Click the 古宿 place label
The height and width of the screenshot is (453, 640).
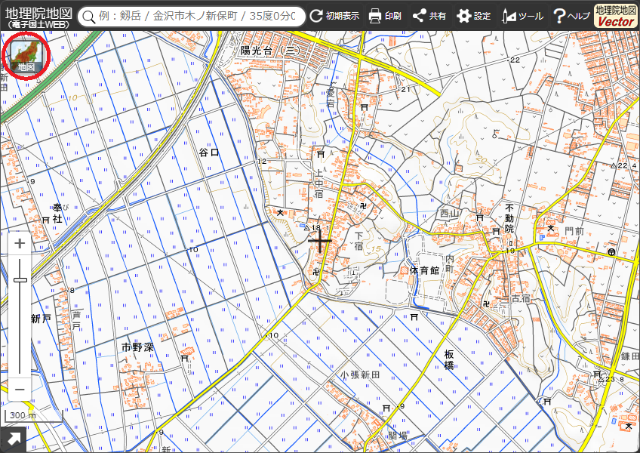point(521,299)
